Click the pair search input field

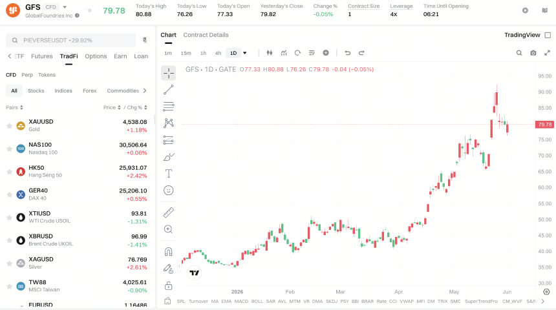pos(71,41)
